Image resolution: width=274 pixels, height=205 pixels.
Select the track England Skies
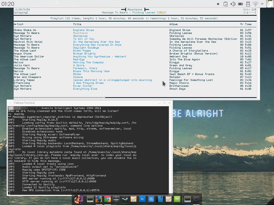pos(83,30)
